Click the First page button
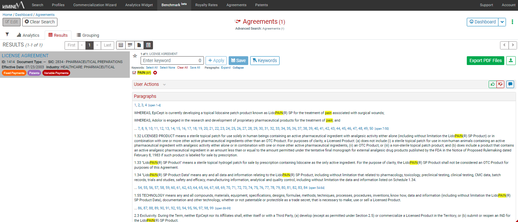Screen dimensions: 518x222 [71, 45]
